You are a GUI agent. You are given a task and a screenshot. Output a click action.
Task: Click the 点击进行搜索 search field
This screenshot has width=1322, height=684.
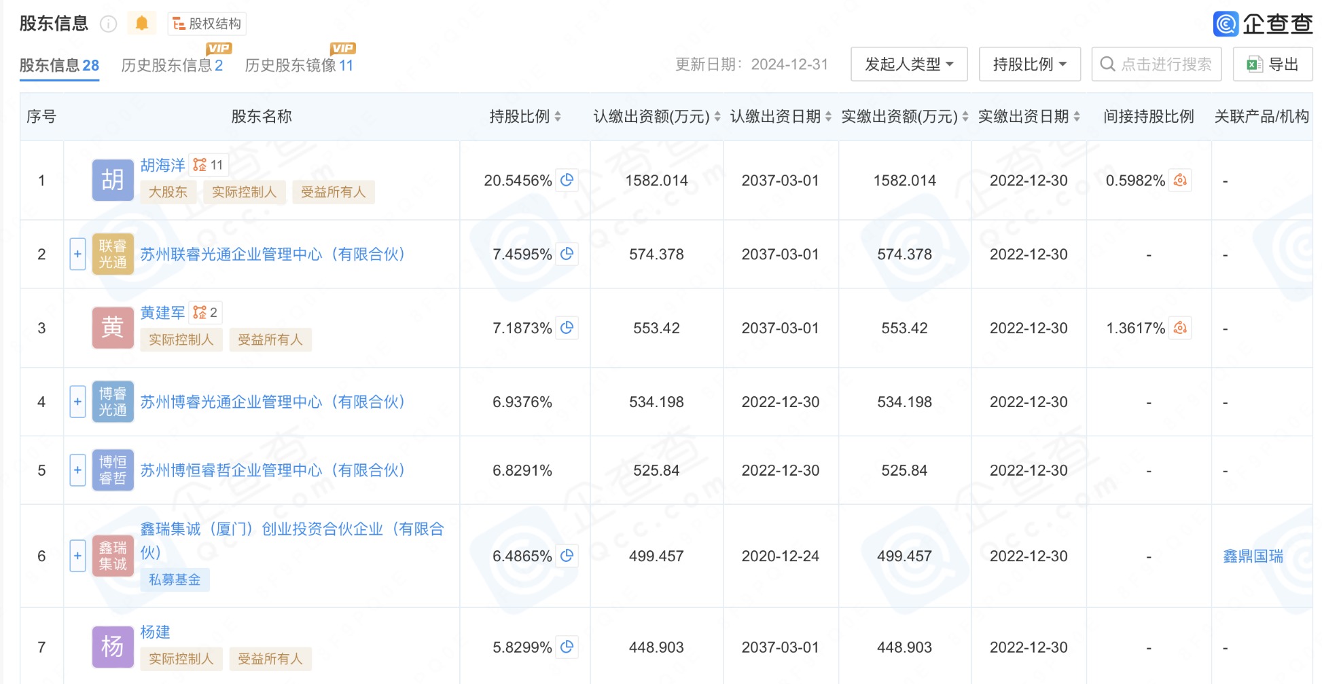click(1156, 64)
